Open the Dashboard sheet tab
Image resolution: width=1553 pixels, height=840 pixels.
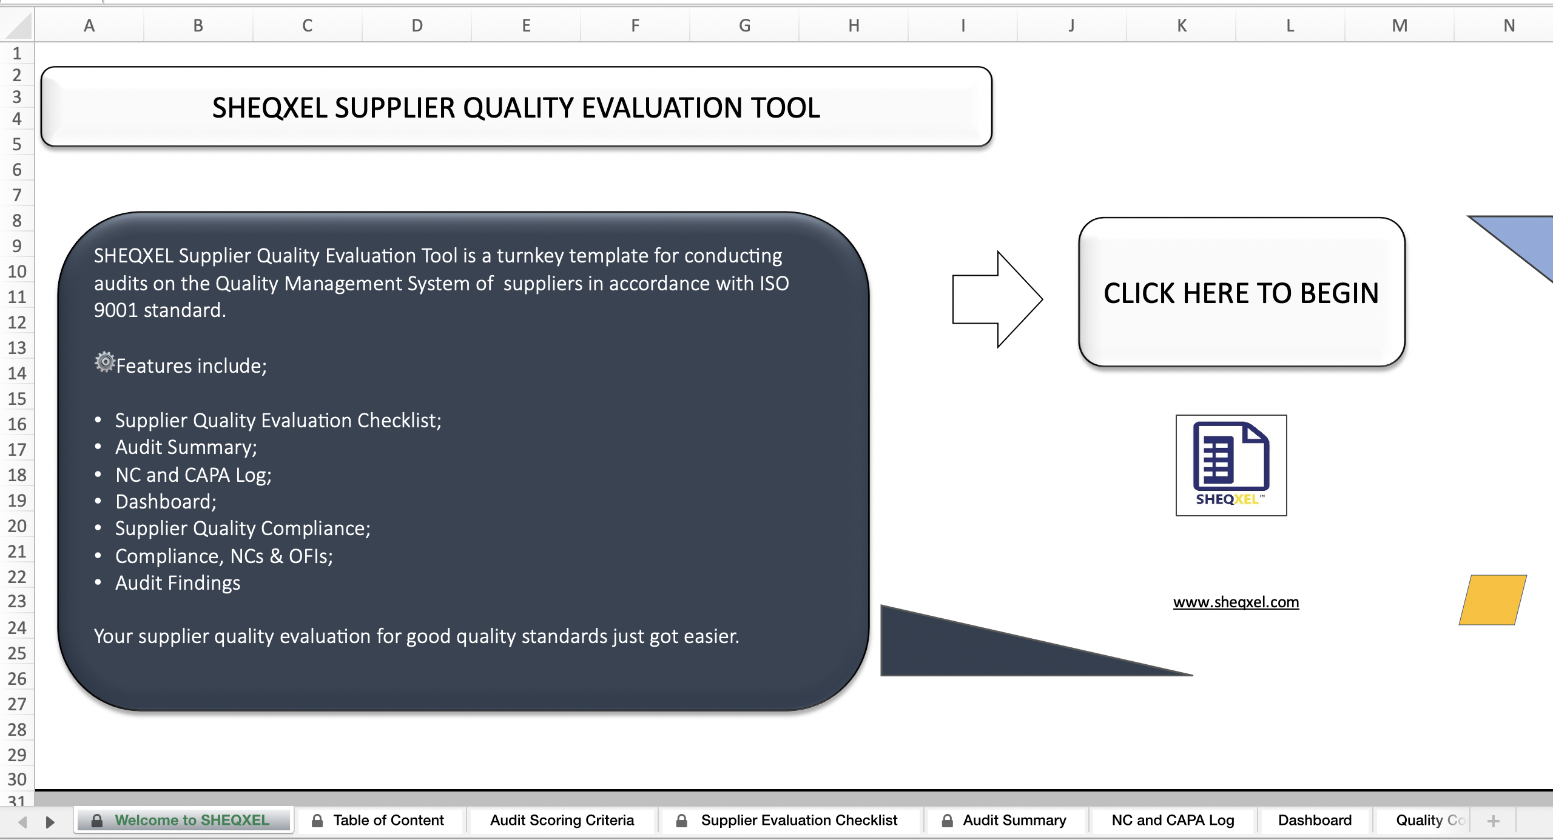click(x=1315, y=820)
